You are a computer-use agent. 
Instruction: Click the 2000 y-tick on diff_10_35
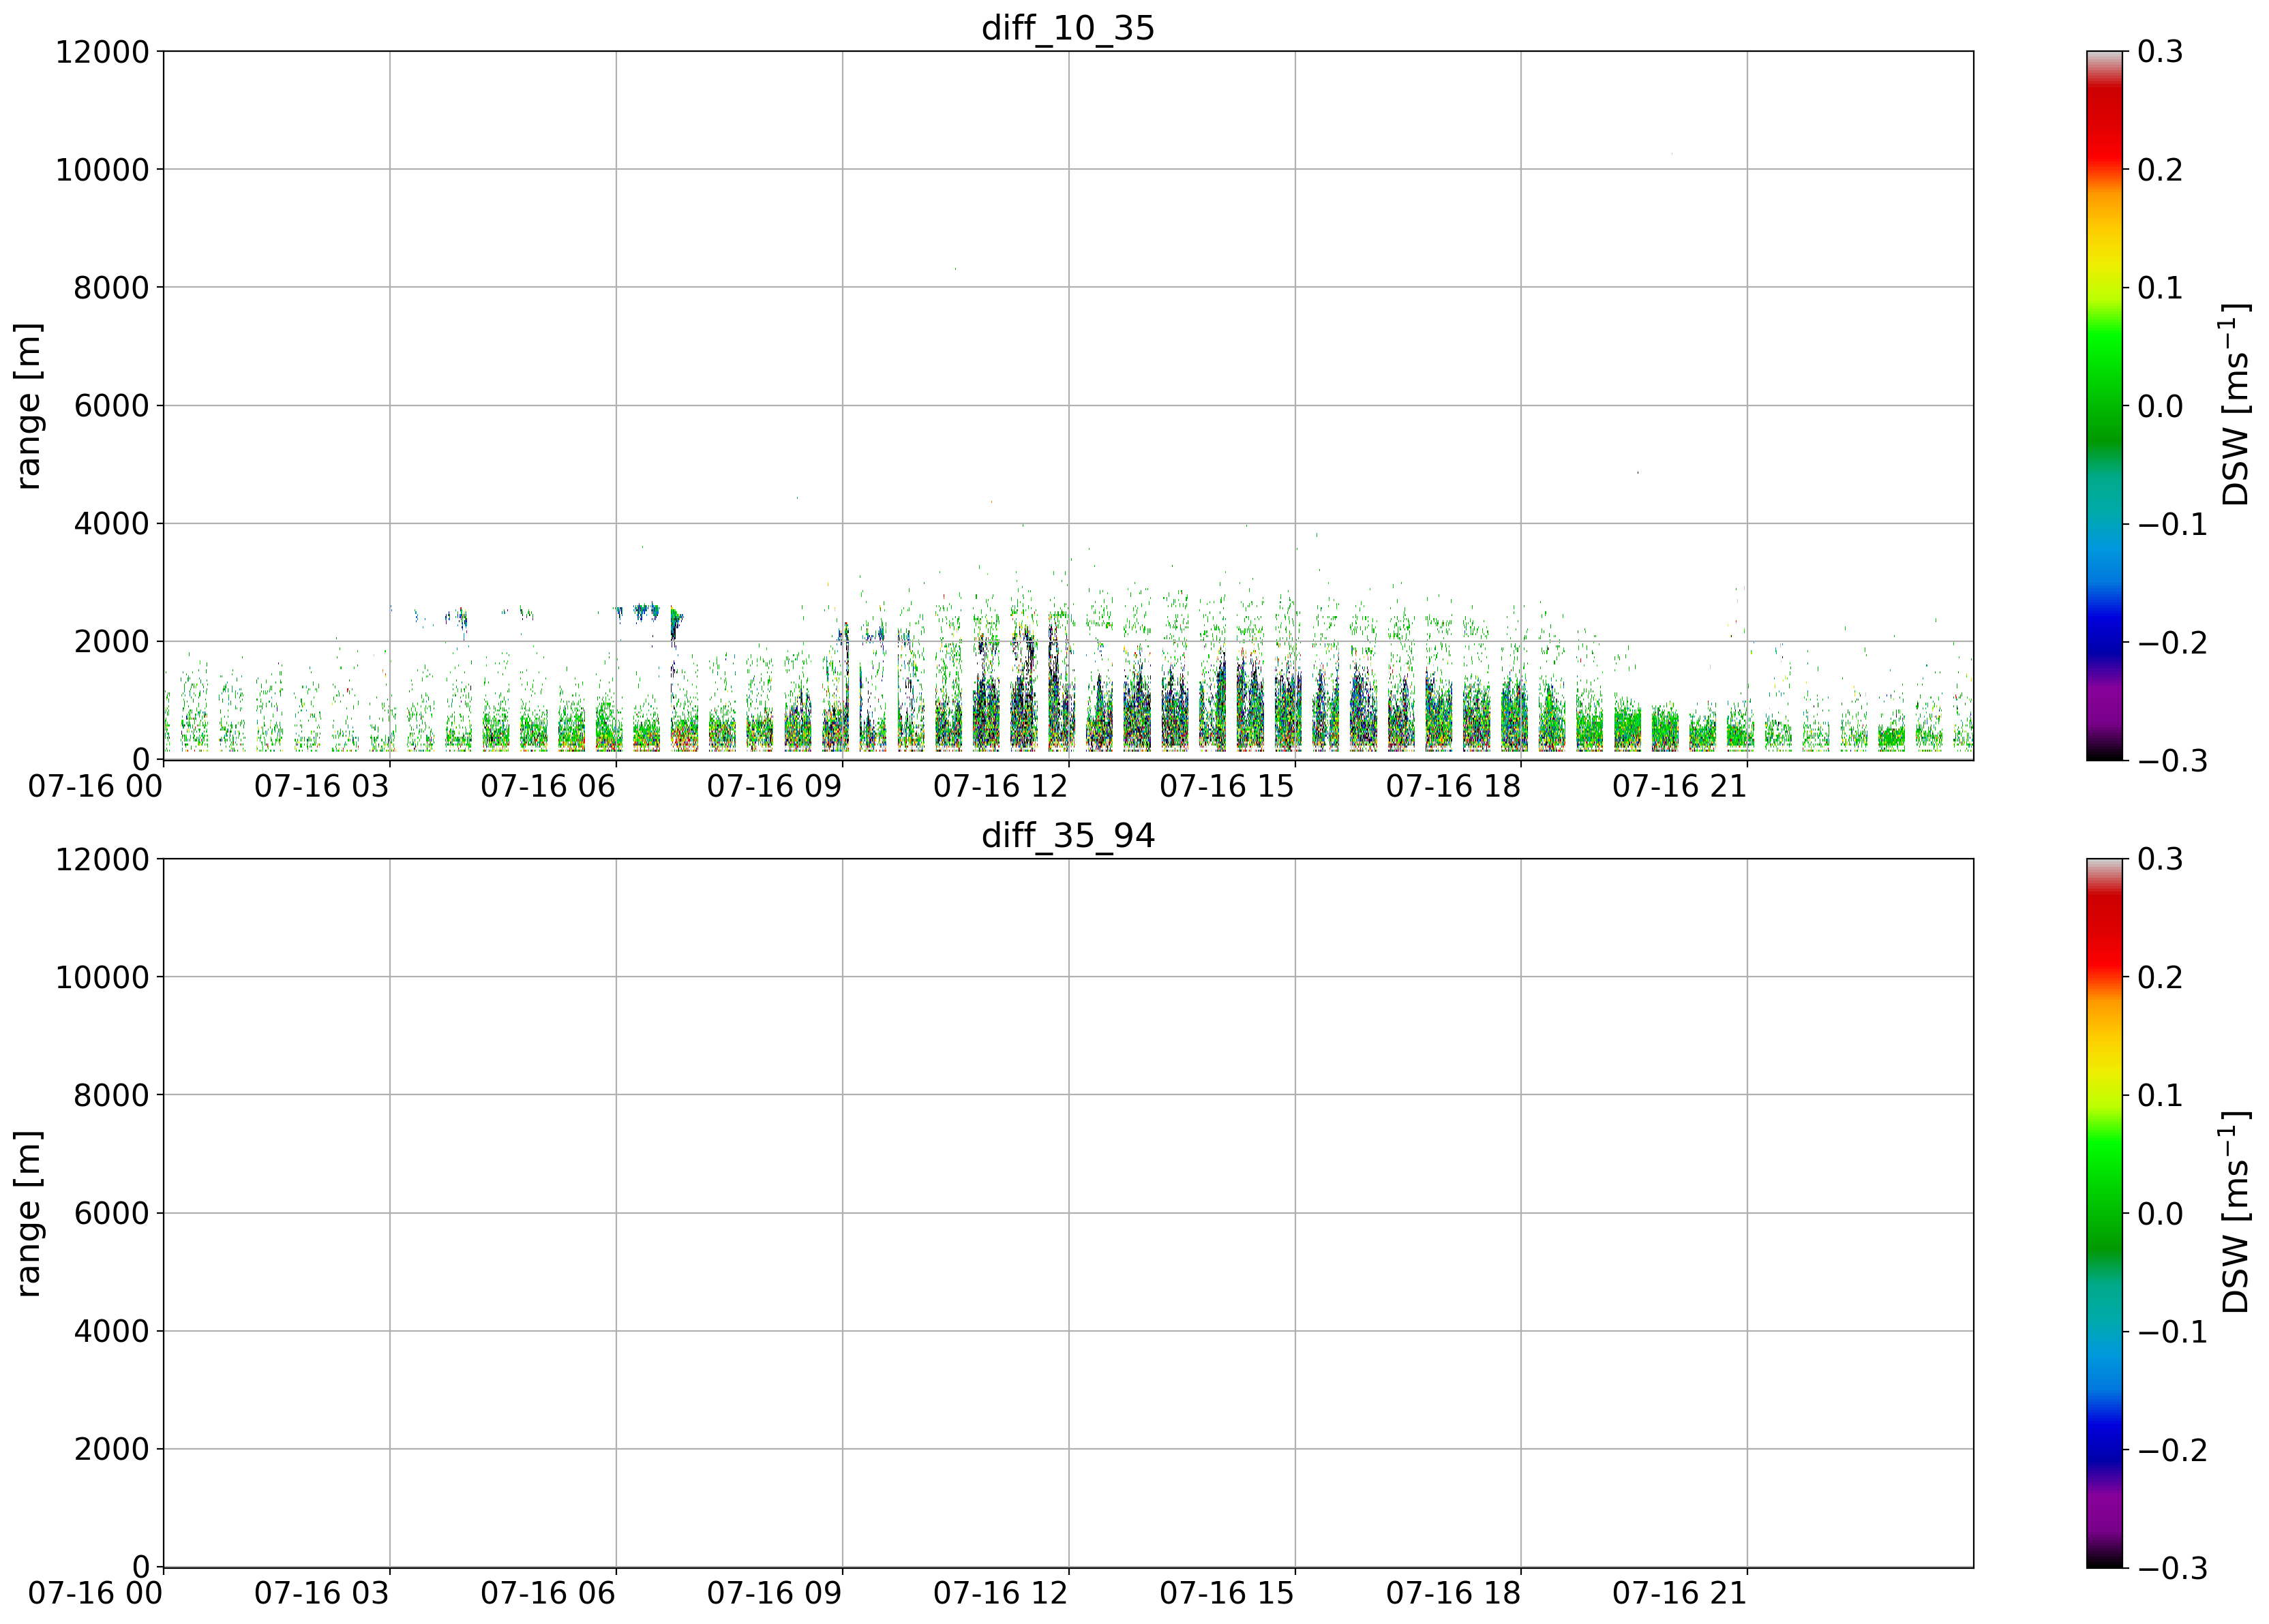pyautogui.click(x=111, y=642)
